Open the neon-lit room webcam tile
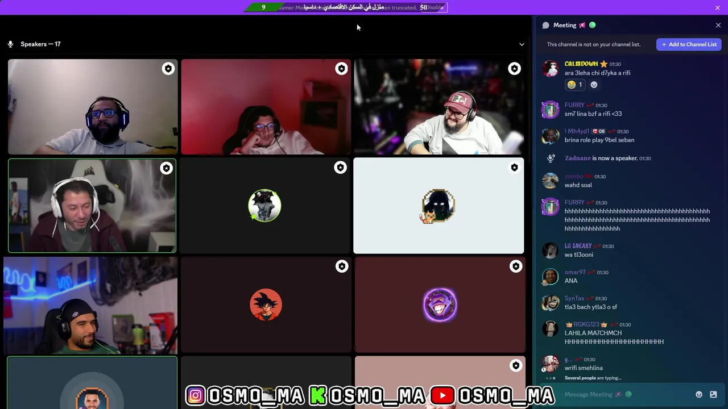 91,305
